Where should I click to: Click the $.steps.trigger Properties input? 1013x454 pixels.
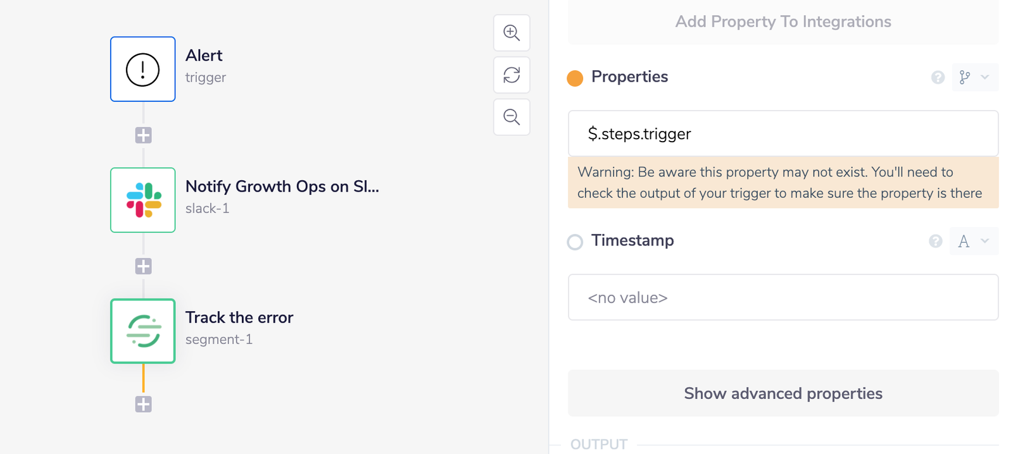point(783,133)
